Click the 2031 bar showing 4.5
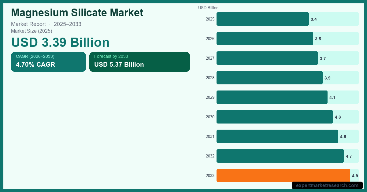Screen dimensions: 367x192 [x=277, y=136]
